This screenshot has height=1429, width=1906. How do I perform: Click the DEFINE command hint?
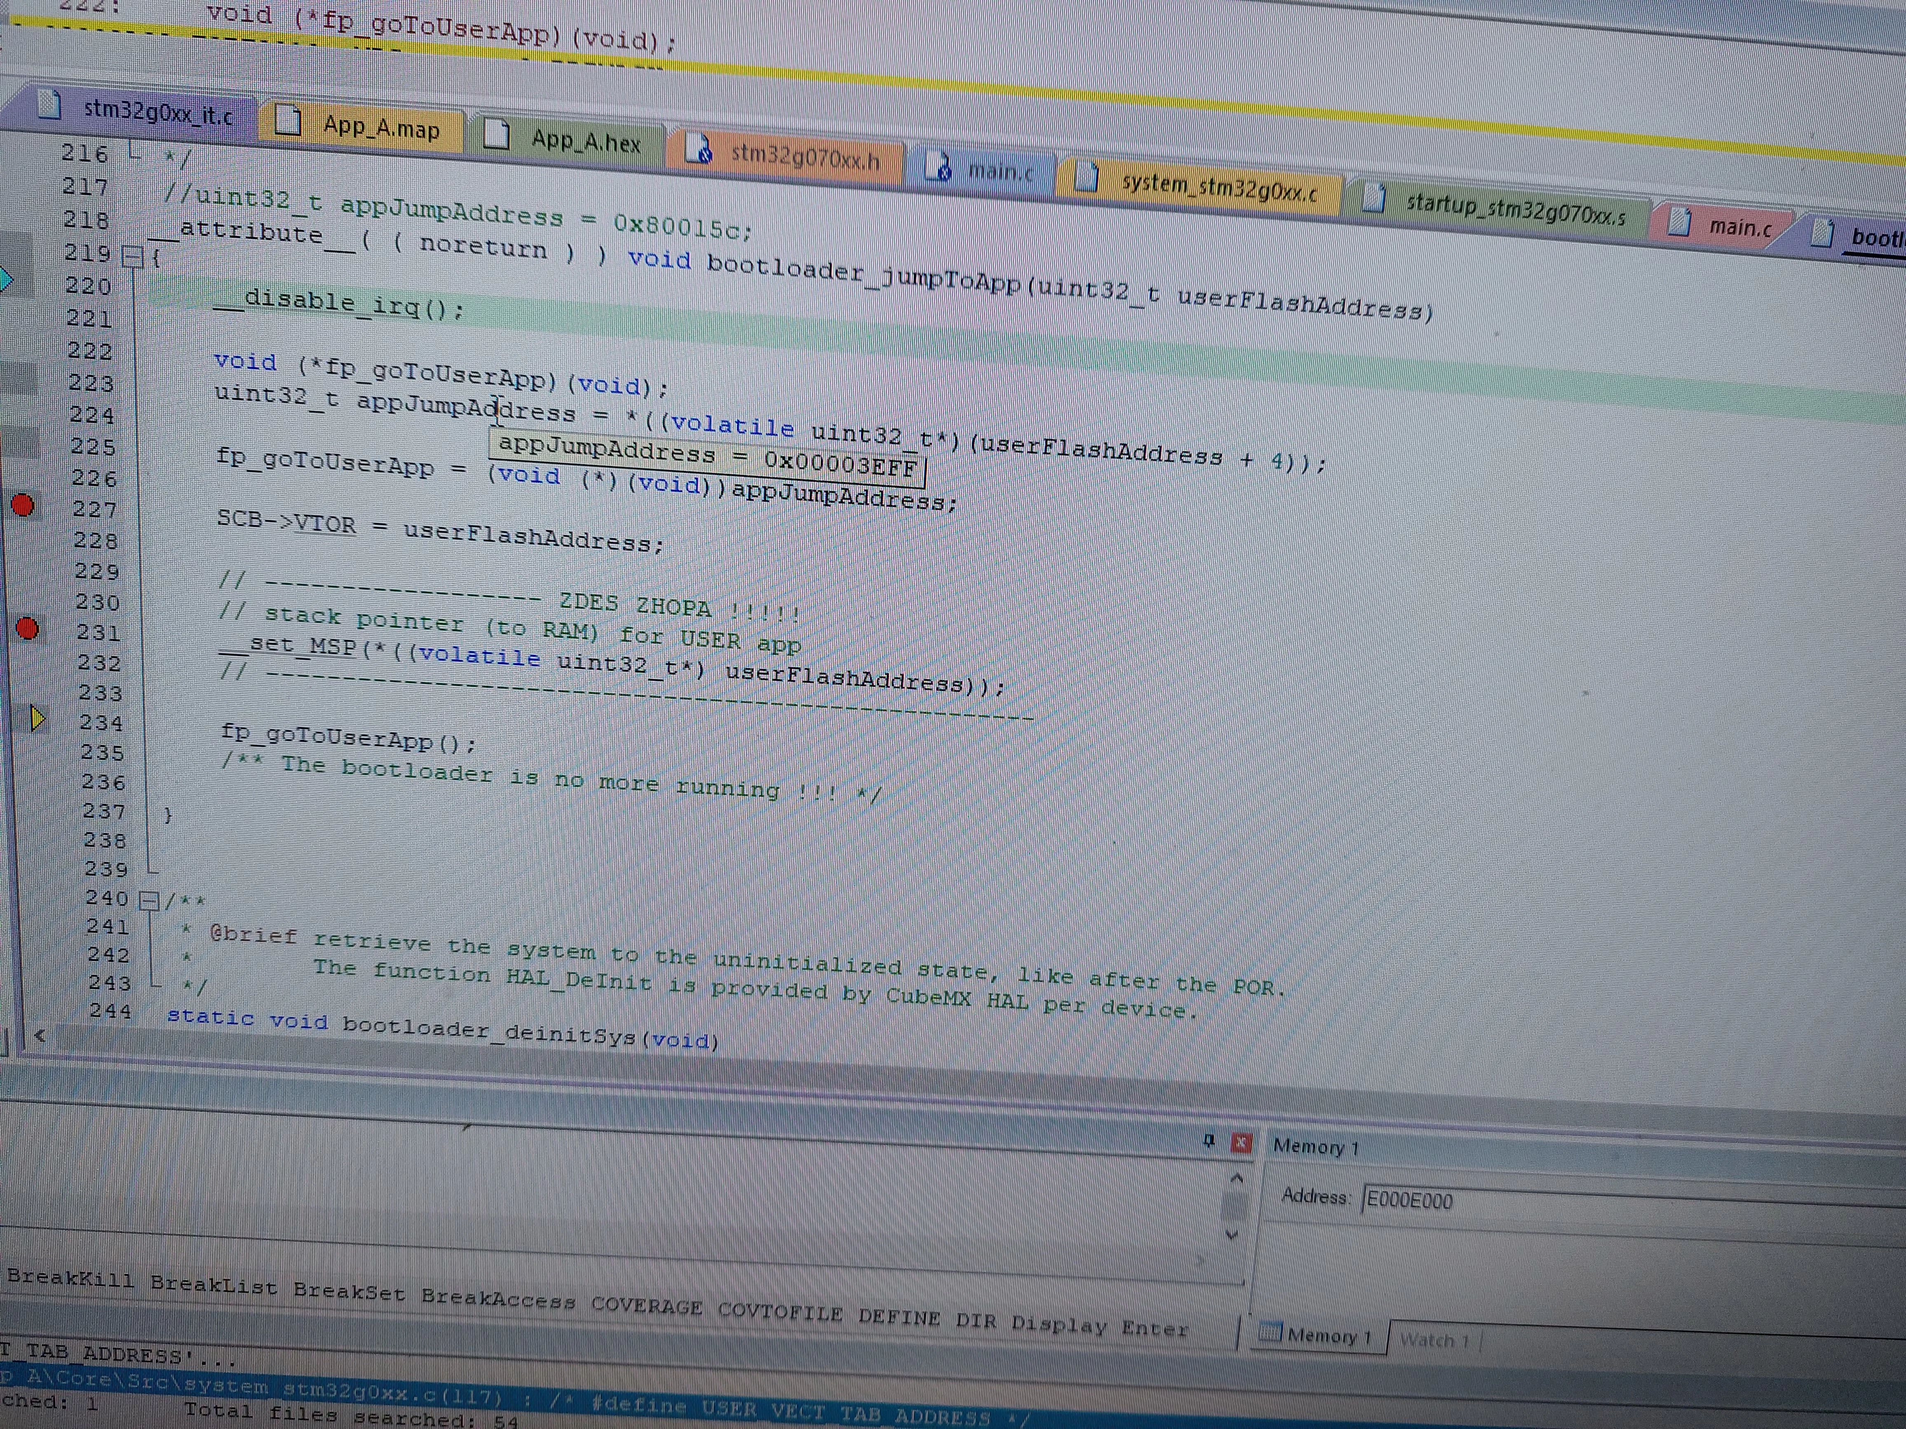(899, 1318)
